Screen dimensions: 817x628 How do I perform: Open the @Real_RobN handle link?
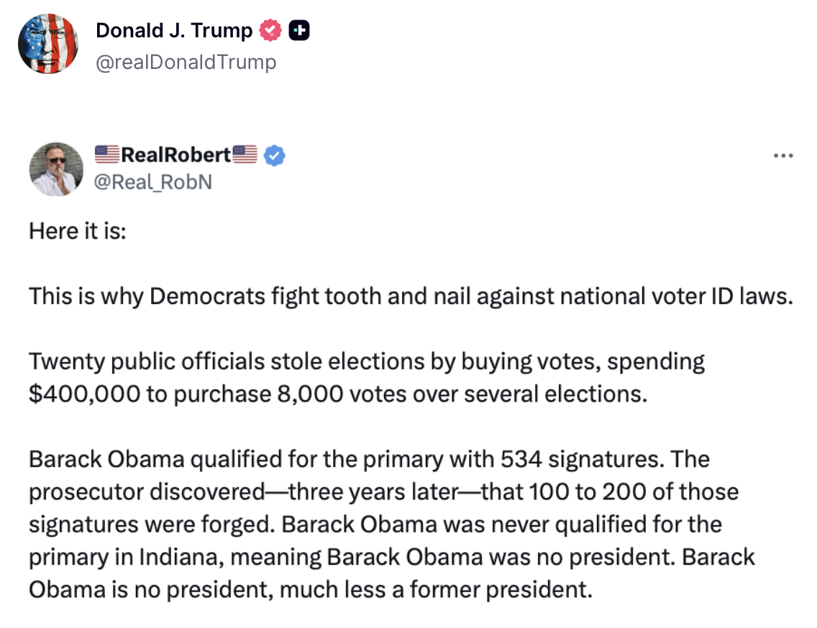point(153,183)
